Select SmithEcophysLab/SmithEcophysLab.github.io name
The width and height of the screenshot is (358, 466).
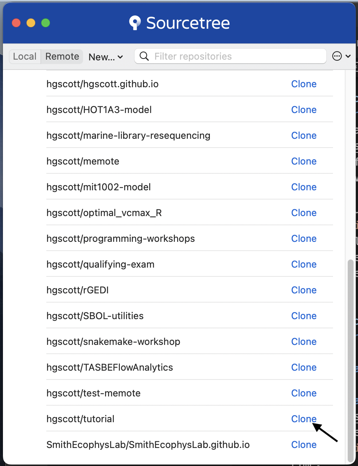(x=148, y=445)
